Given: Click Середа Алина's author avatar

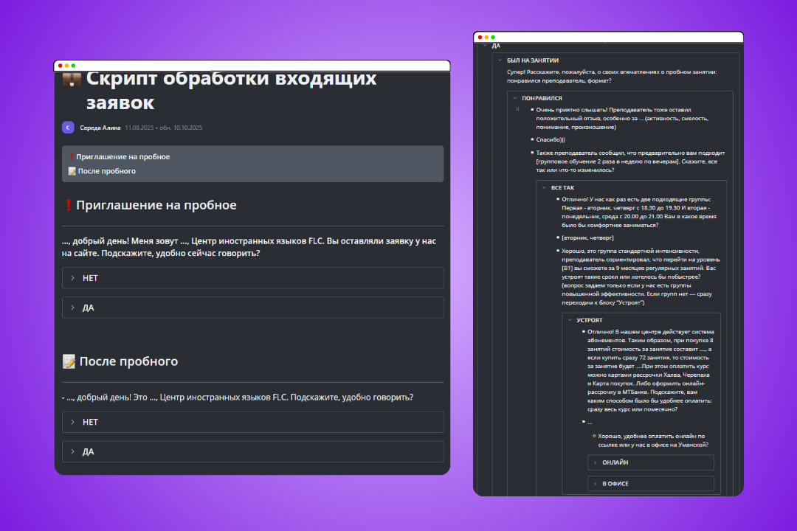Looking at the screenshot, I should coord(68,127).
